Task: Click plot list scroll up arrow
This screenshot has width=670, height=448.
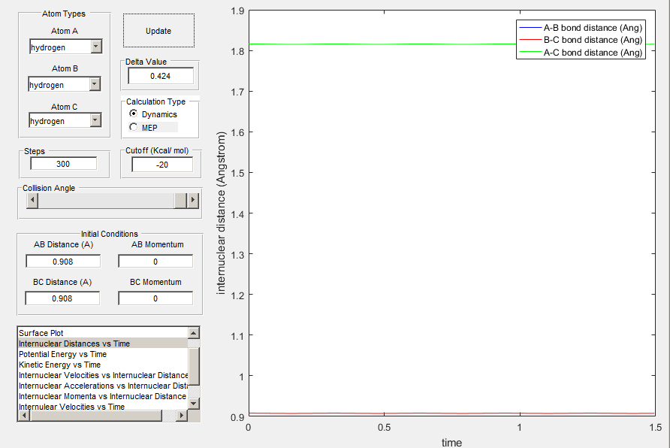Action: (194, 332)
